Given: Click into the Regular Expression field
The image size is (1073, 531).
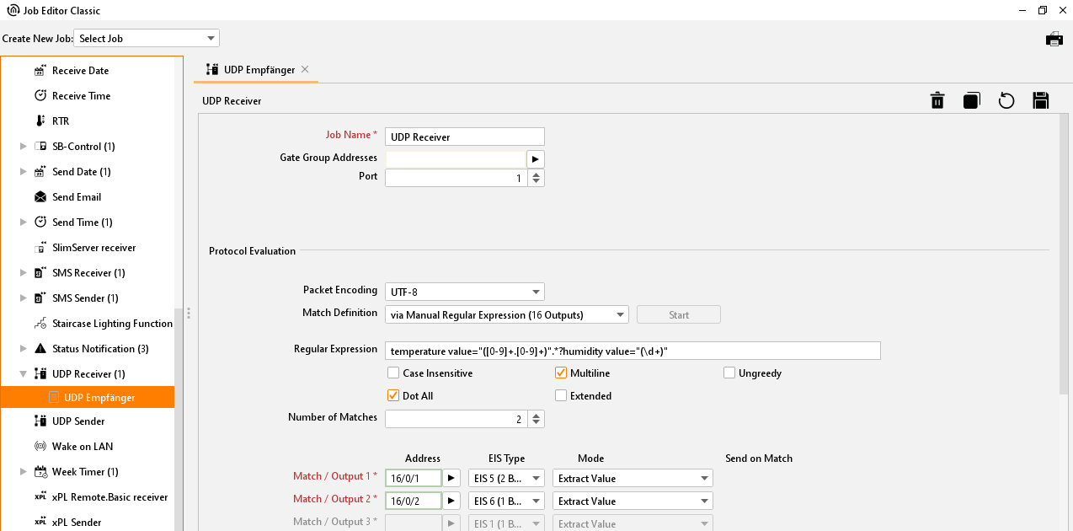Looking at the screenshot, I should click(632, 351).
